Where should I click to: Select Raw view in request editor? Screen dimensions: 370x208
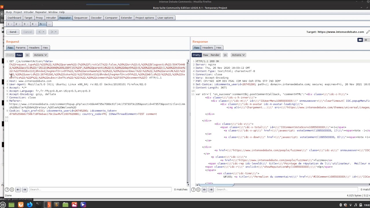pyautogui.click(x=19, y=55)
